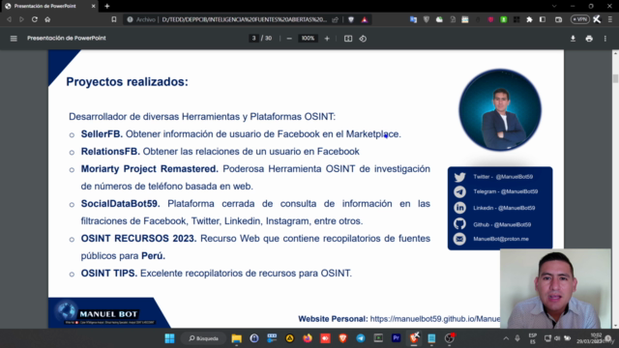Click 'OSINT RECURSOS 2023.' text

(138, 239)
